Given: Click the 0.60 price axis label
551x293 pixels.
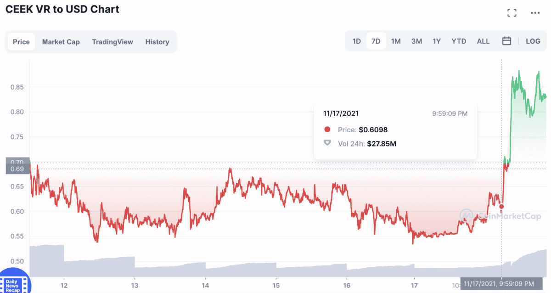Looking at the screenshot, I should [17, 211].
